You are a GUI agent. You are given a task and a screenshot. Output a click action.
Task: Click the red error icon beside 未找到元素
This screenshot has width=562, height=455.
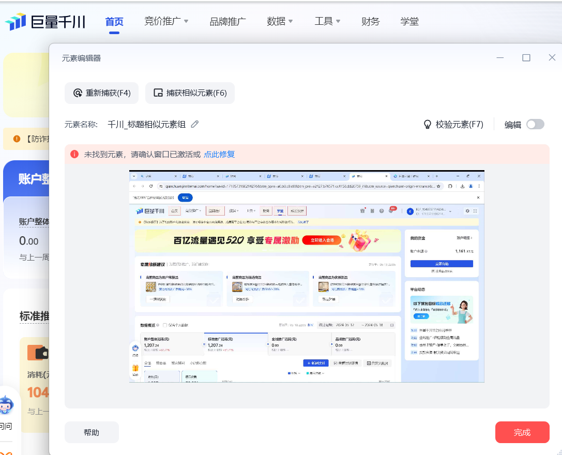point(74,154)
